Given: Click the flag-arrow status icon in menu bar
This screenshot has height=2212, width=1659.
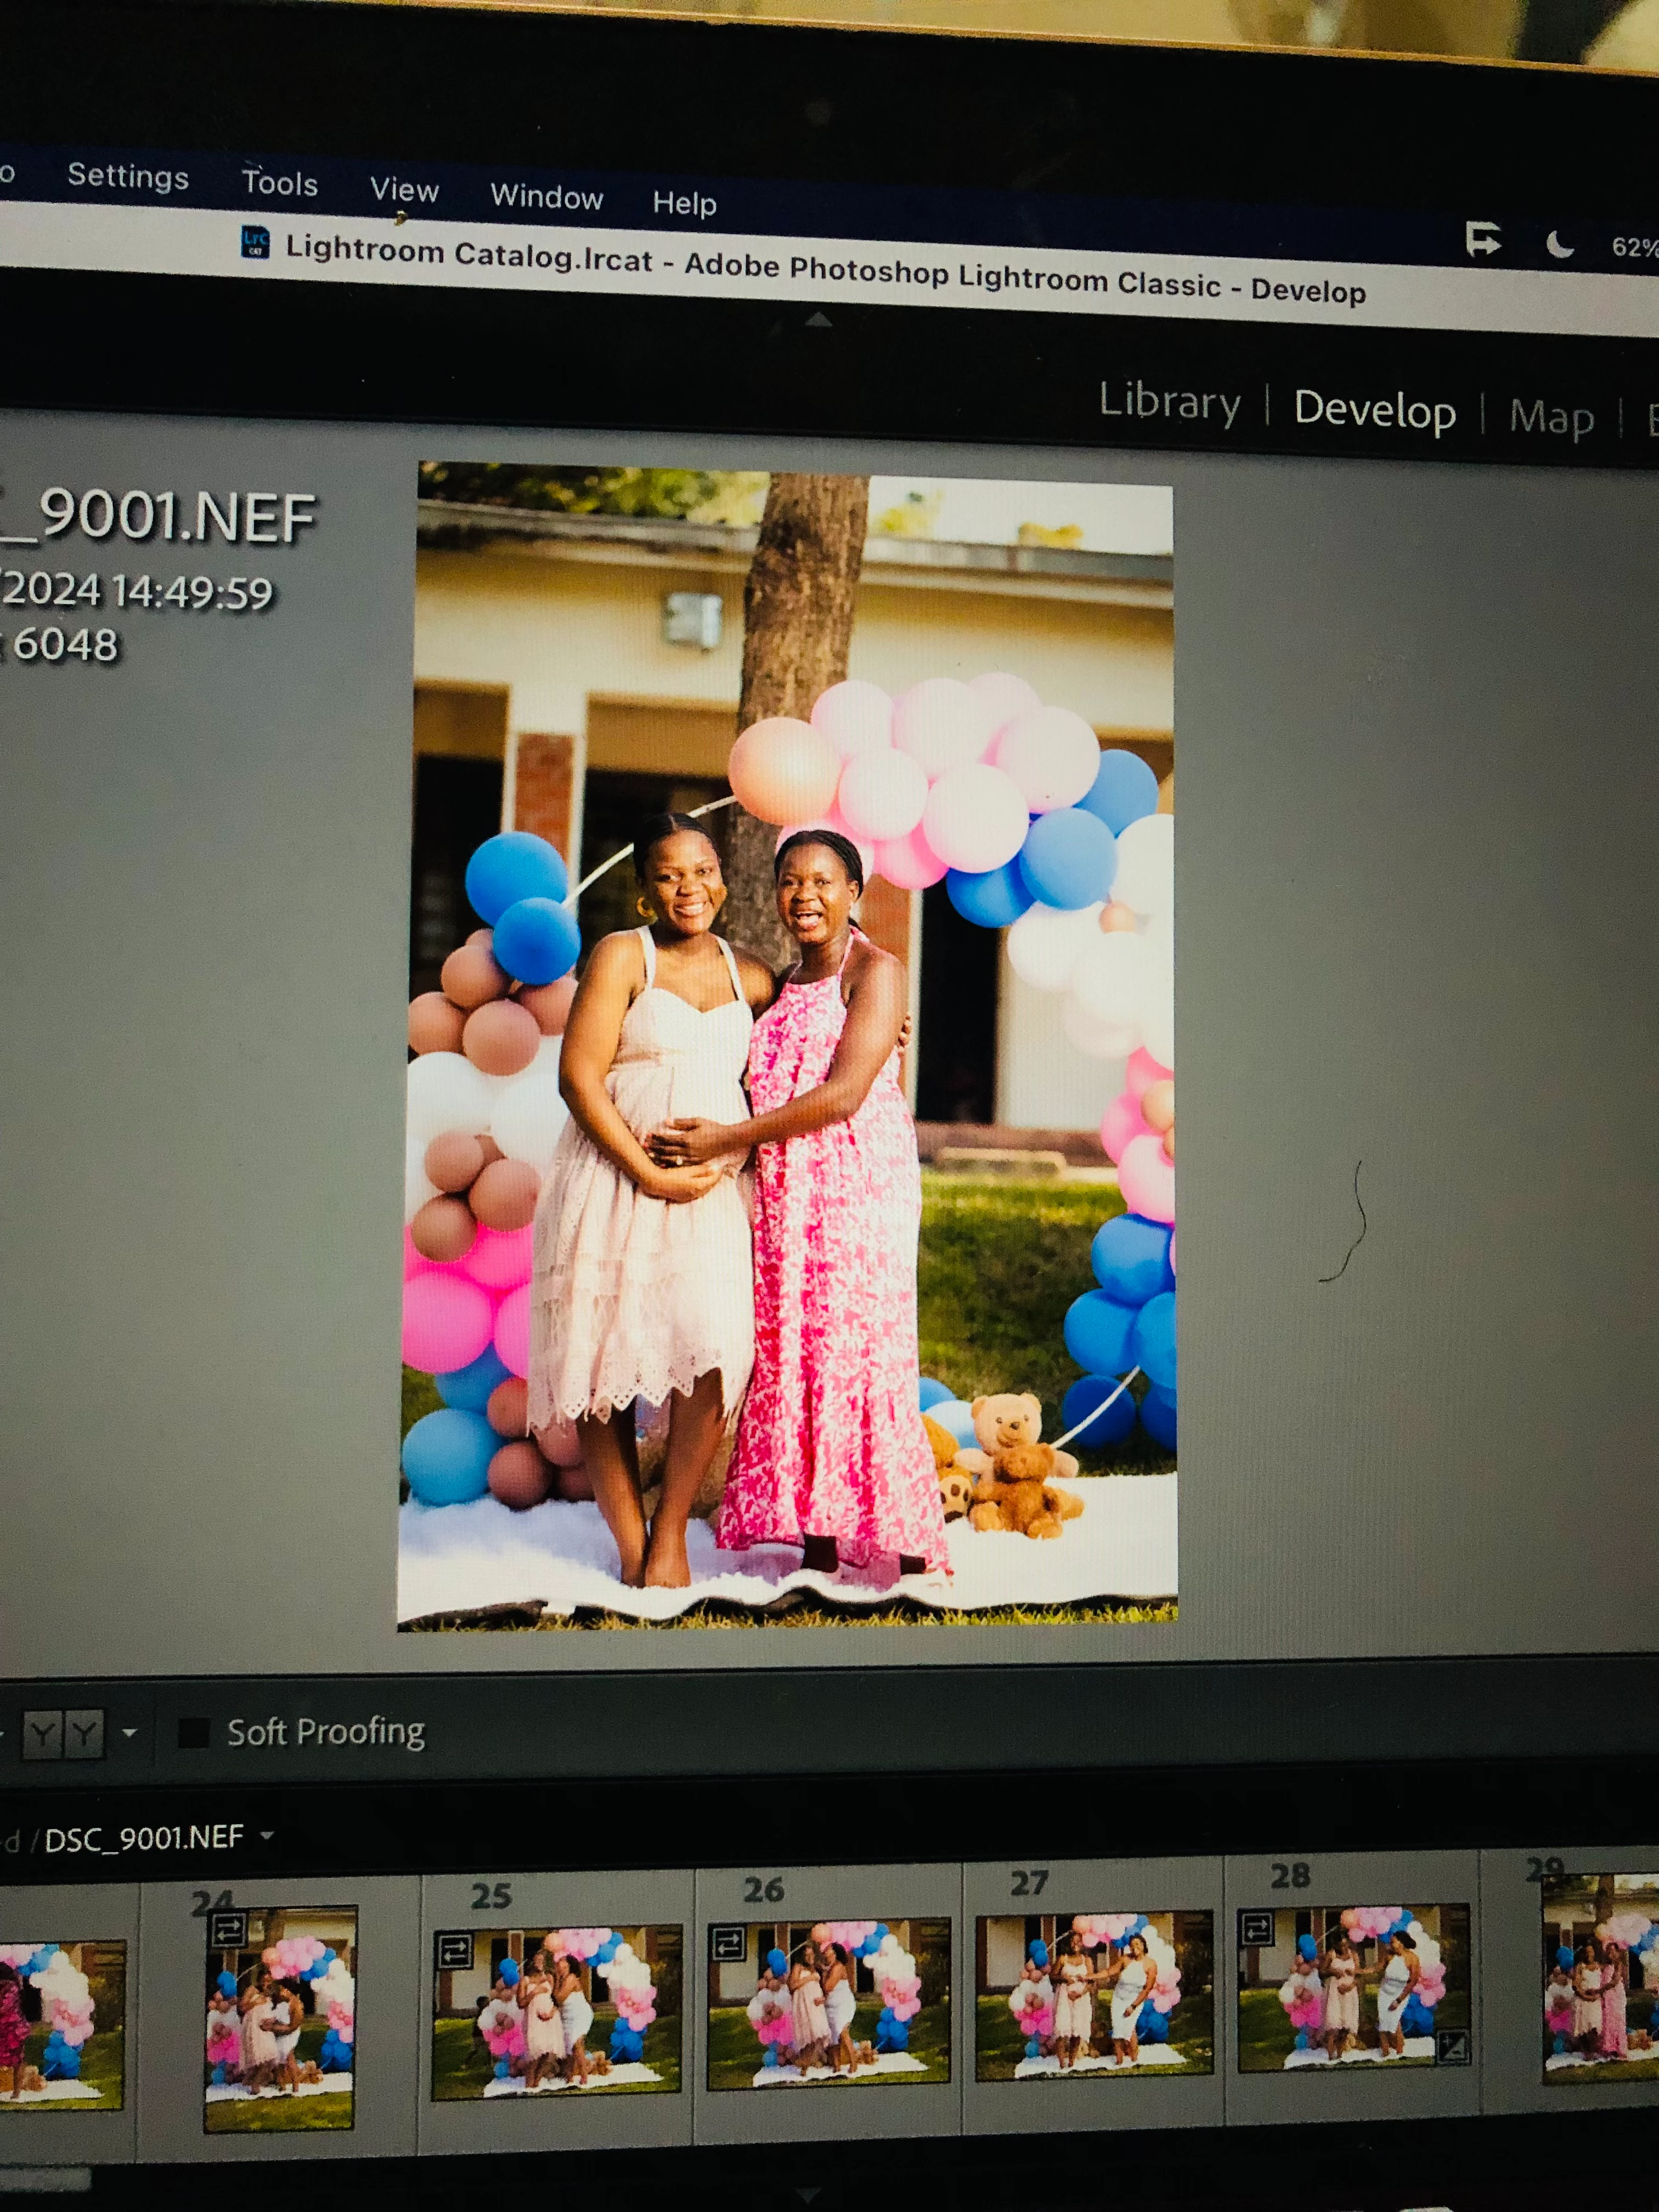Looking at the screenshot, I should [x=1483, y=240].
